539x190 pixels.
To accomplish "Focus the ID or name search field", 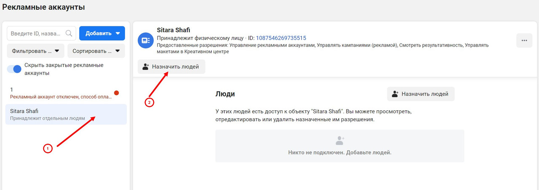I will 41,33.
